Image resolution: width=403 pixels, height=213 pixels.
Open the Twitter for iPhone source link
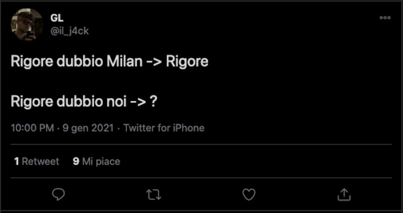coord(164,128)
